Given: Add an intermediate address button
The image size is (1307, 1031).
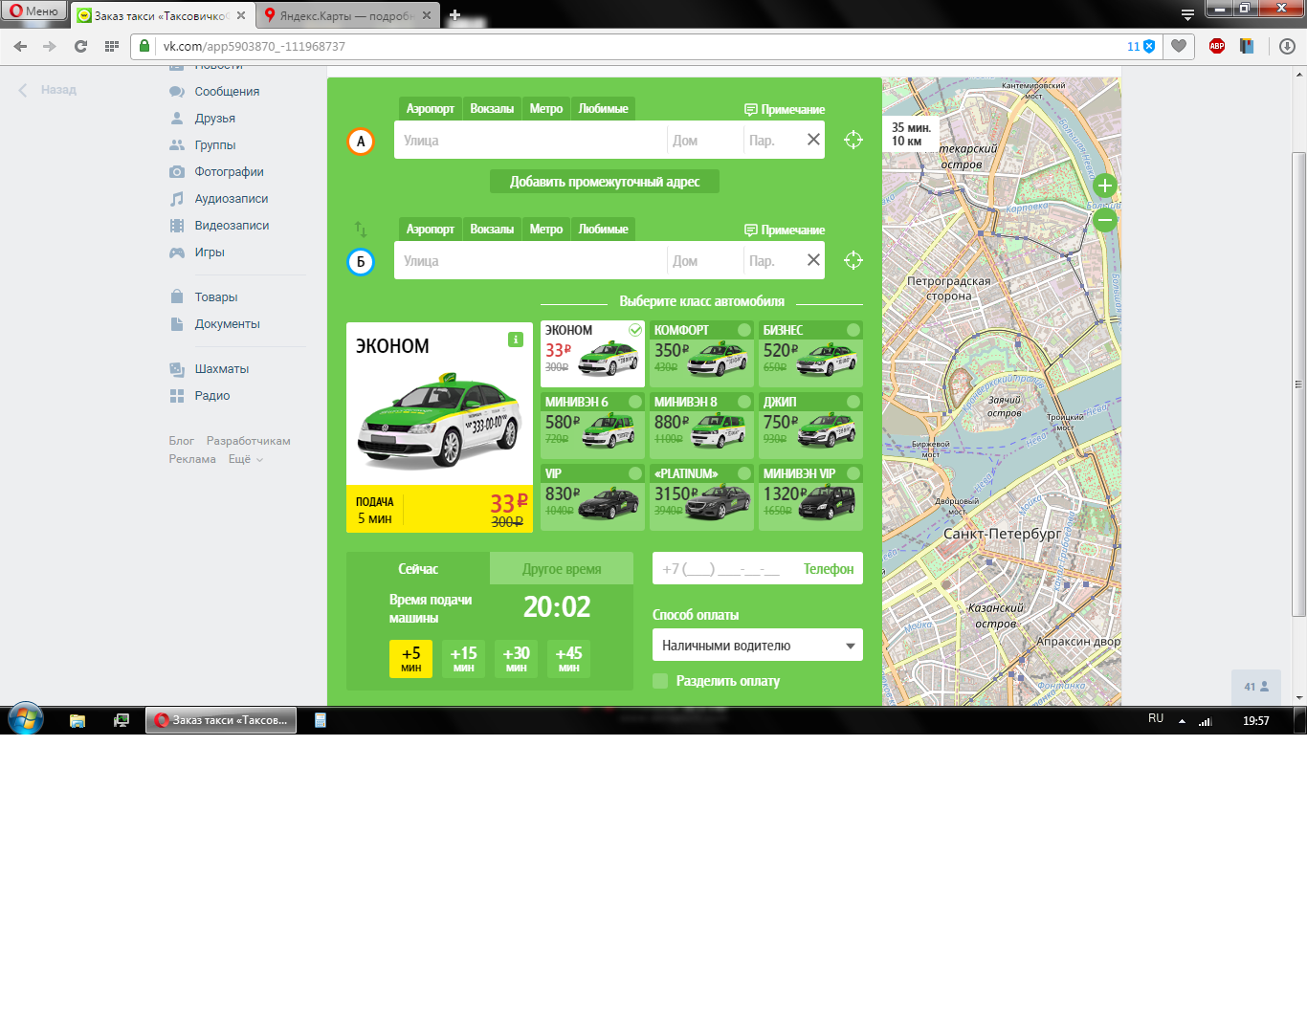Looking at the screenshot, I should (605, 182).
